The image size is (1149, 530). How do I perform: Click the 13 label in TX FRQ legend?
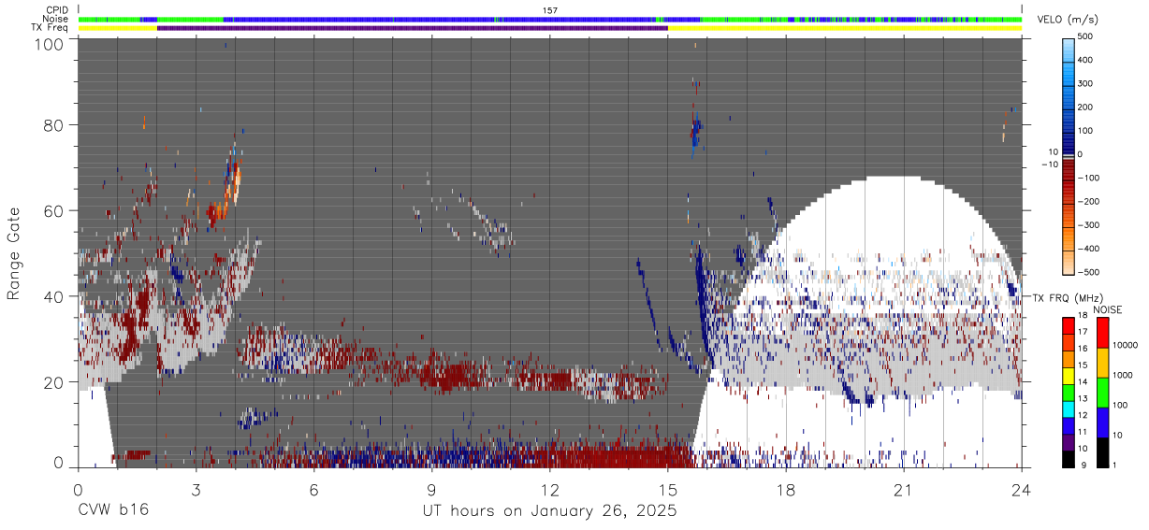point(1084,399)
